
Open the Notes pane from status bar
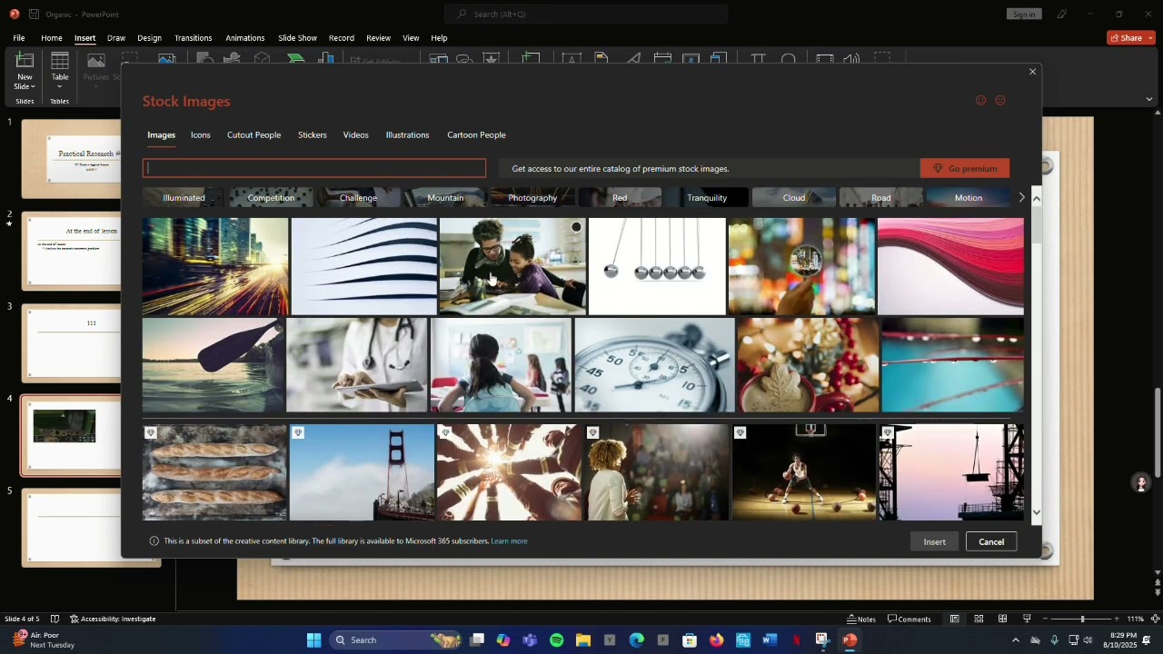tap(861, 619)
